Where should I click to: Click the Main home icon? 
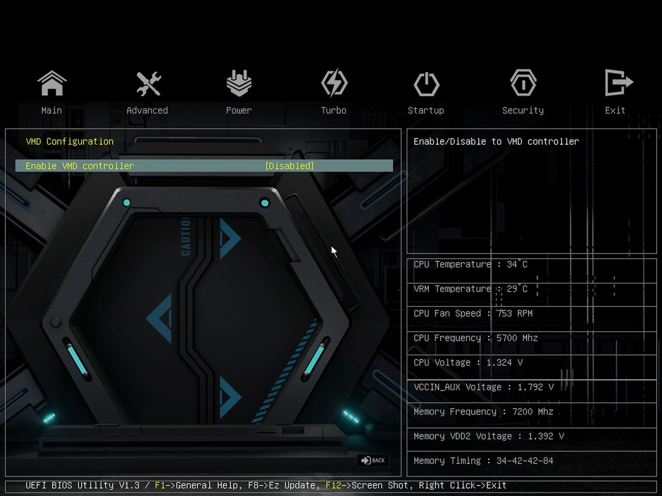coord(52,83)
